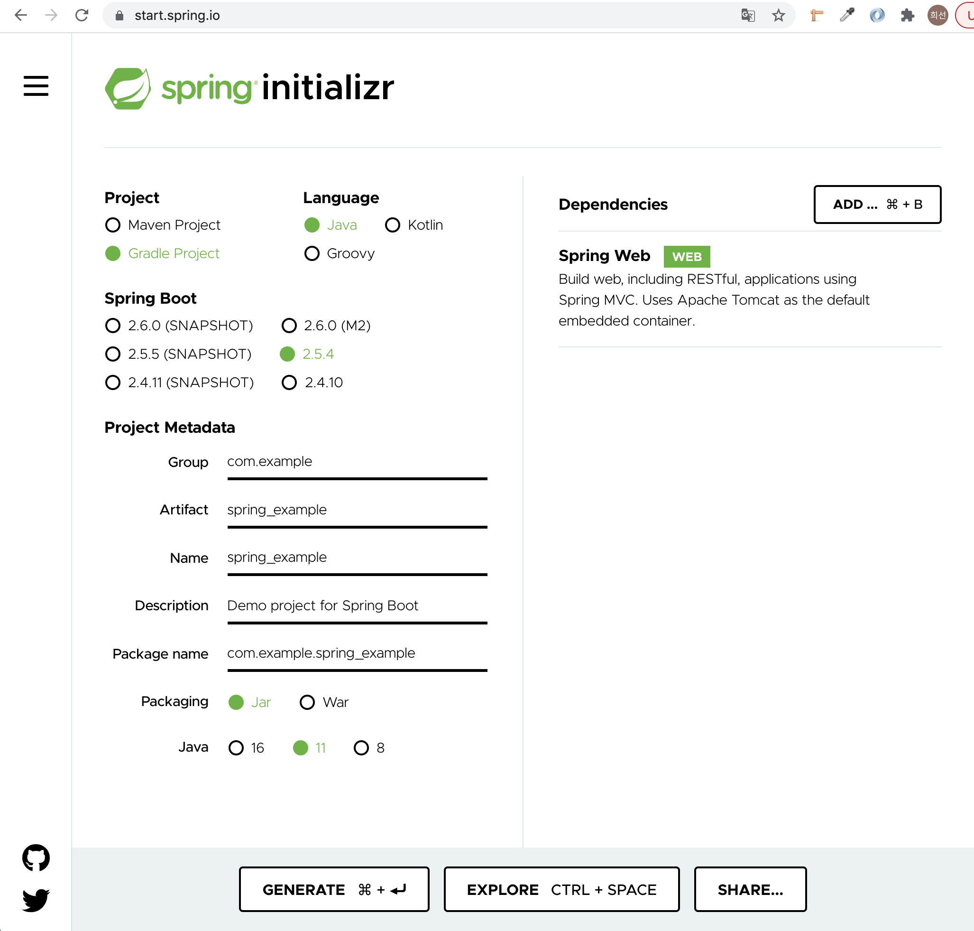Choose Kotlin as the language

coord(392,225)
